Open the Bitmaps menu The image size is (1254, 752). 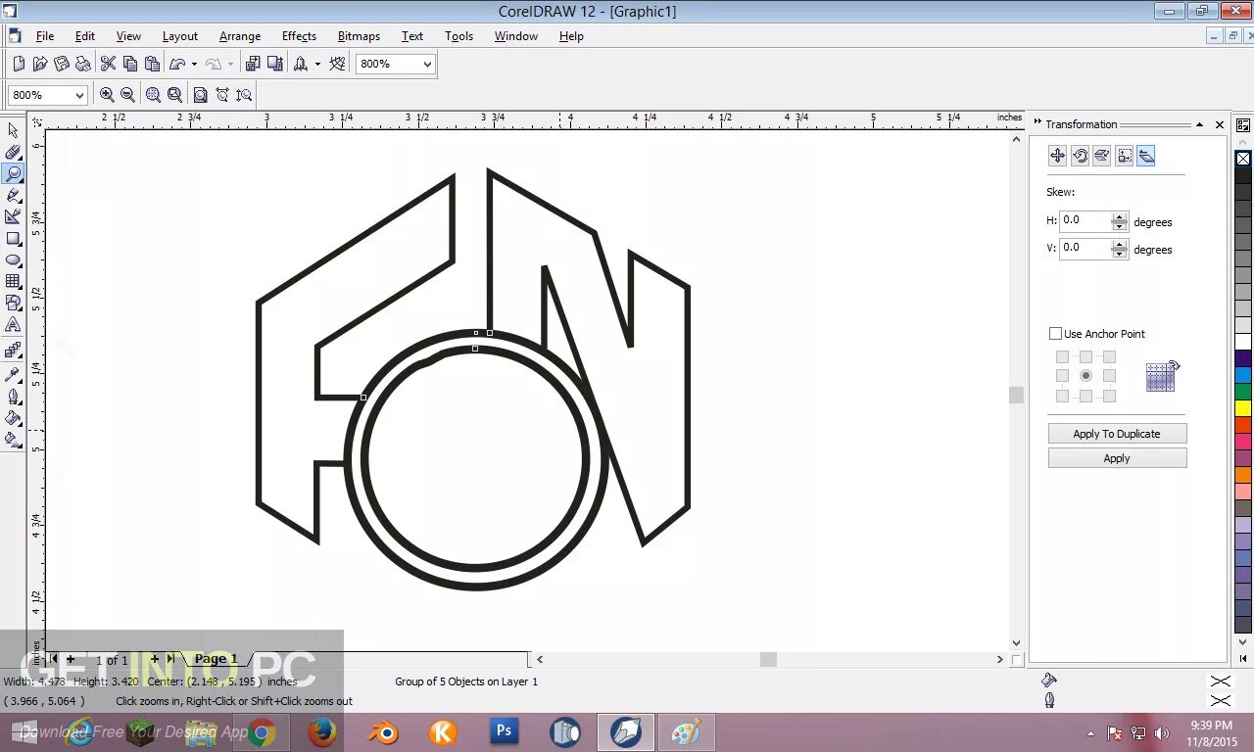[x=359, y=36]
